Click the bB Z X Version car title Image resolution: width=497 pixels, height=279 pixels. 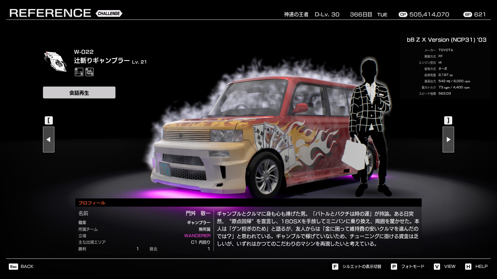pyautogui.click(x=446, y=40)
